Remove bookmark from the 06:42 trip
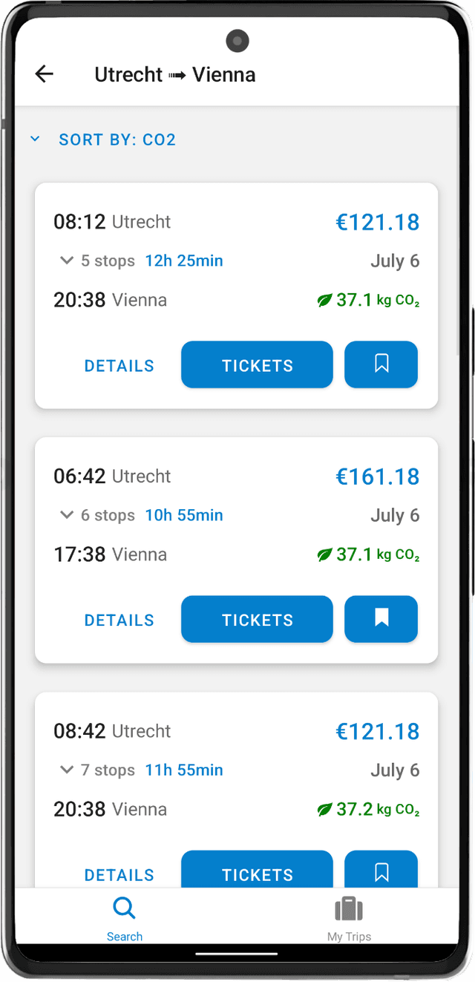Screen dimensions: 475x982 click(x=381, y=619)
